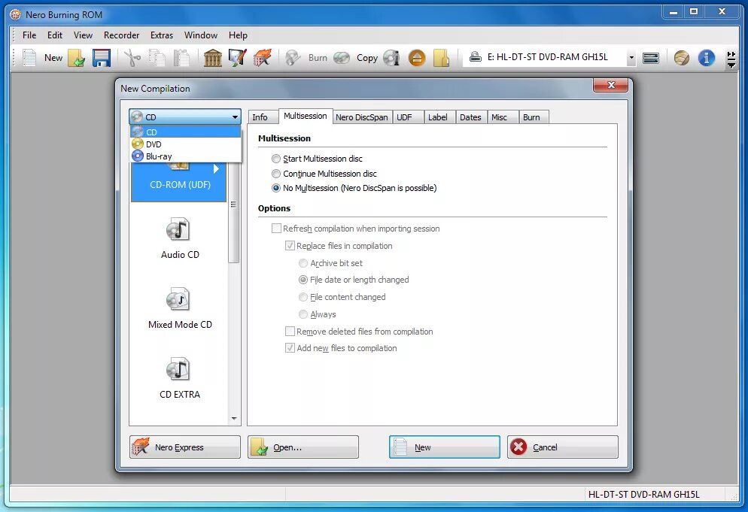748x512 pixels.
Task: Select the Audio CD compilation type
Action: point(180,238)
